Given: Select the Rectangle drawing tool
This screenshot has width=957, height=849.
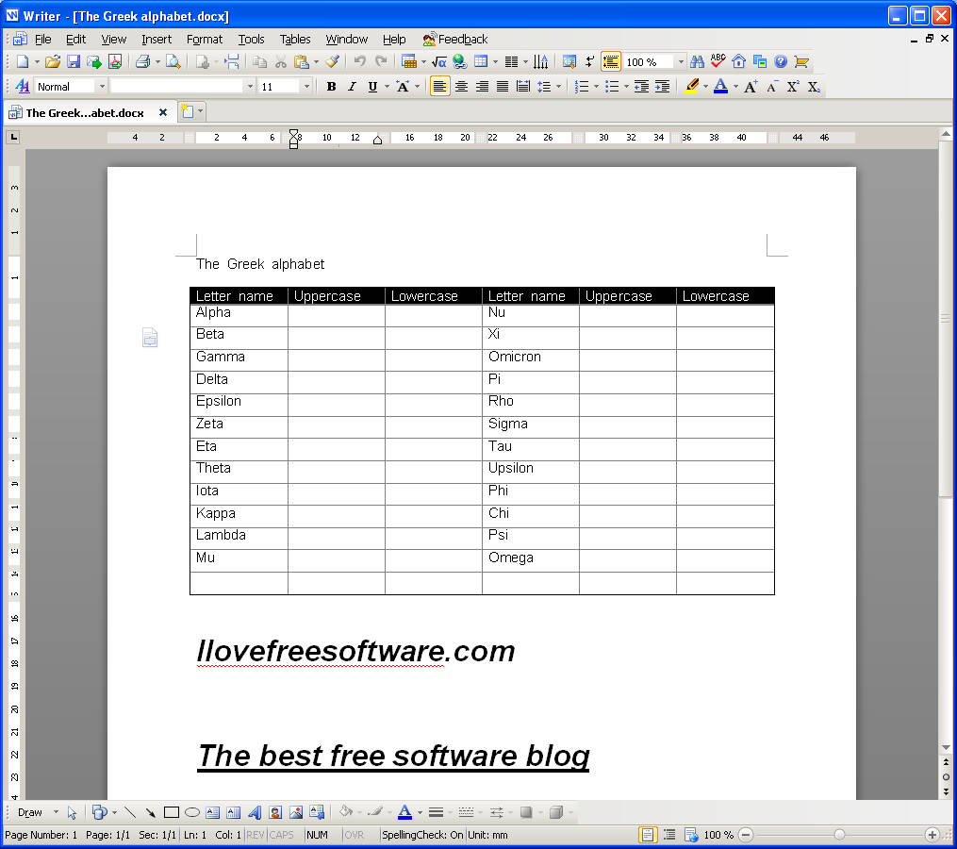Looking at the screenshot, I should tap(172, 812).
